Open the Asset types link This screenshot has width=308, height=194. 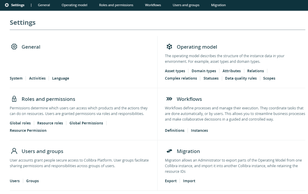[x=175, y=71]
